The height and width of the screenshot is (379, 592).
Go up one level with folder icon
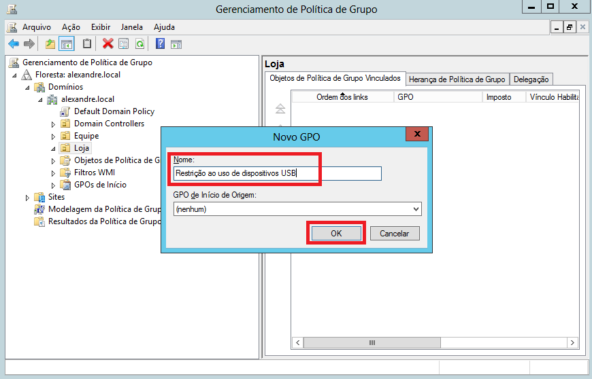pyautogui.click(x=50, y=44)
